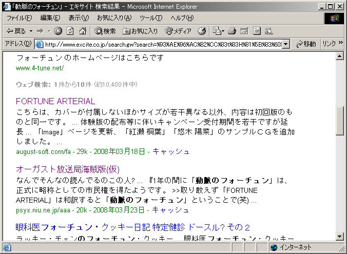Click the research toolbar icon

(268, 31)
